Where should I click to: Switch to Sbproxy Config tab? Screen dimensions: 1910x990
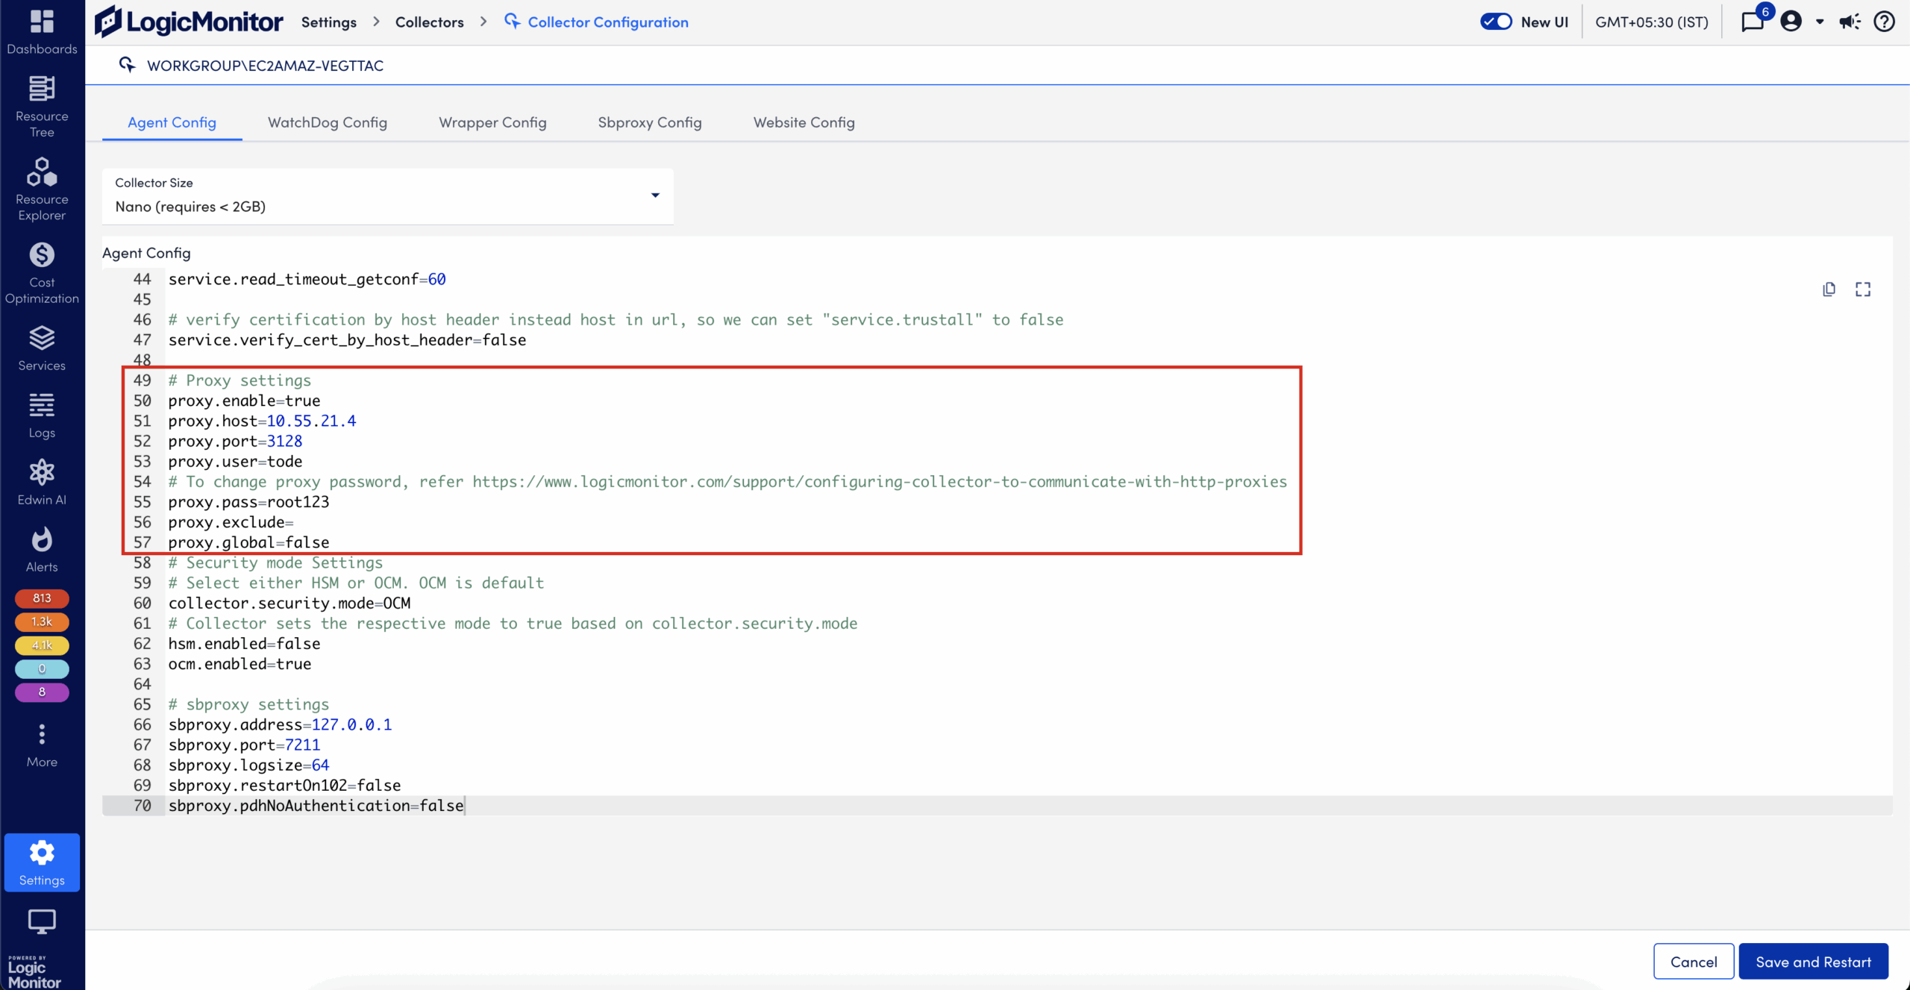649,122
